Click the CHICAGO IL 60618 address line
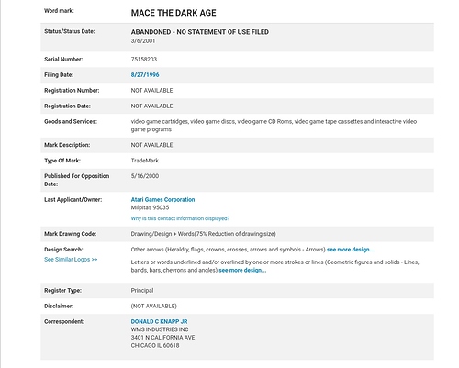Image resolution: width=459 pixels, height=368 pixels. point(155,346)
